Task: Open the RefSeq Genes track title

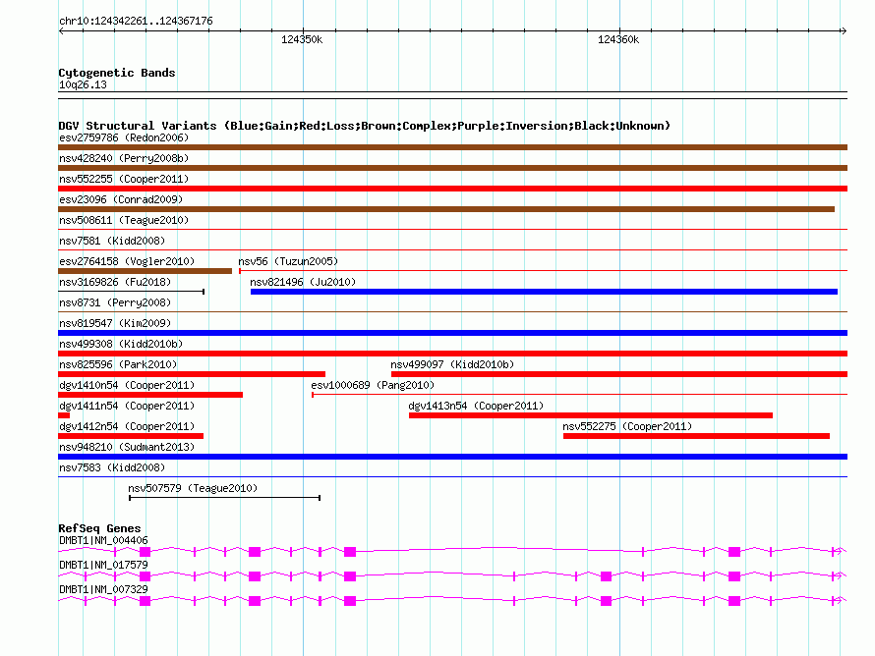Action: pyautogui.click(x=99, y=528)
